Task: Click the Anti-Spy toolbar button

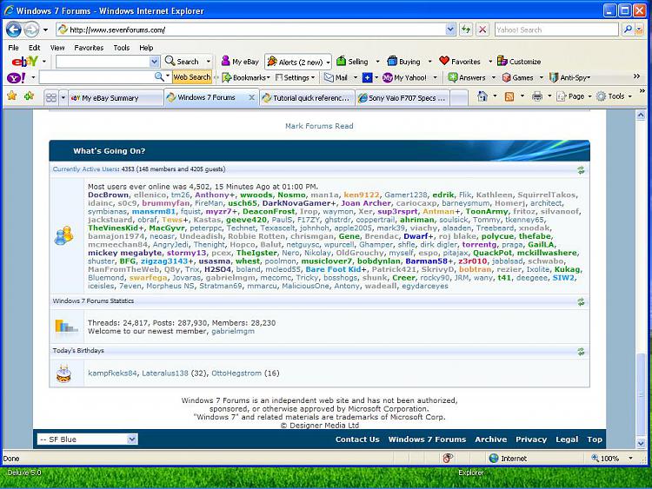Action: coord(569,77)
